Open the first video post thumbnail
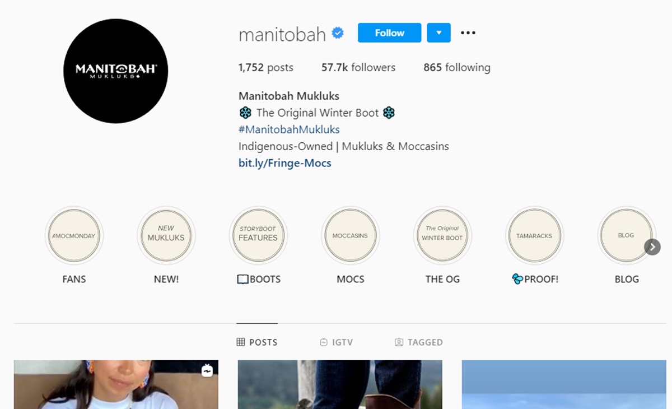This screenshot has height=409, width=672. pos(116,384)
